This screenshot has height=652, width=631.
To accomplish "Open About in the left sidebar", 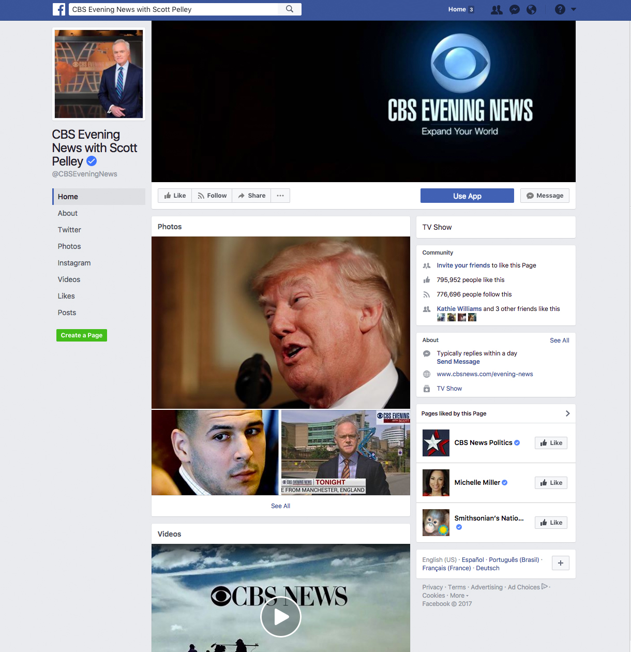I will point(68,213).
